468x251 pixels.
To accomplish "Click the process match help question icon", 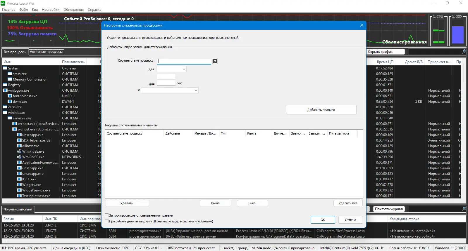I will (215, 61).
